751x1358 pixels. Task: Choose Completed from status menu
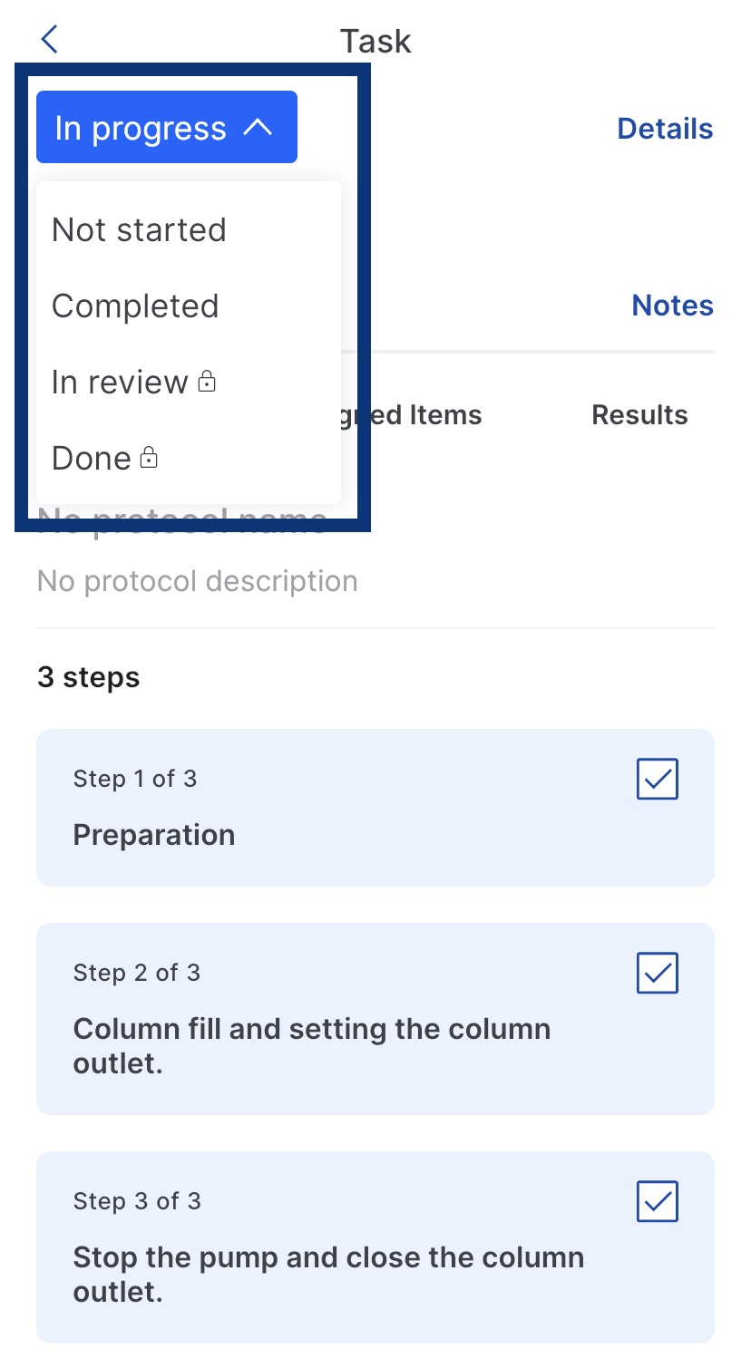[x=135, y=306]
